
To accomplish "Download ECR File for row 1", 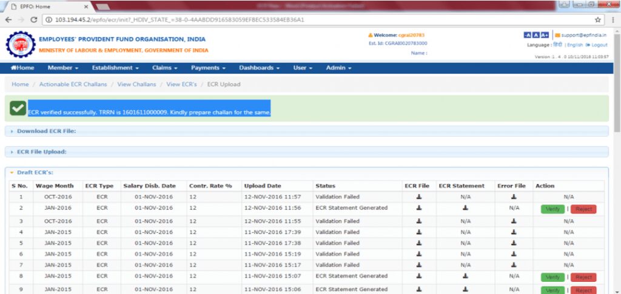I will tap(418, 197).
